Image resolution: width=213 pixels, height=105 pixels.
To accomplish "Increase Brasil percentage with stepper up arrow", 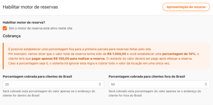I will click(x=100, y=84).
